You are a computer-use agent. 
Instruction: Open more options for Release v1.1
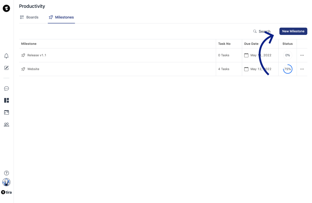302,55
